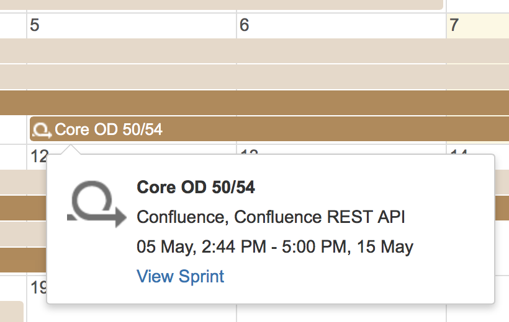
Task: Click the bold Core OD 50/54 popup title
Action: 196,187
